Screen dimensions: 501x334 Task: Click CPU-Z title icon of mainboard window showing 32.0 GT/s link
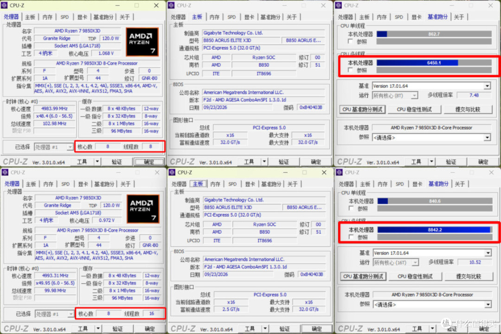[x=171, y=6]
